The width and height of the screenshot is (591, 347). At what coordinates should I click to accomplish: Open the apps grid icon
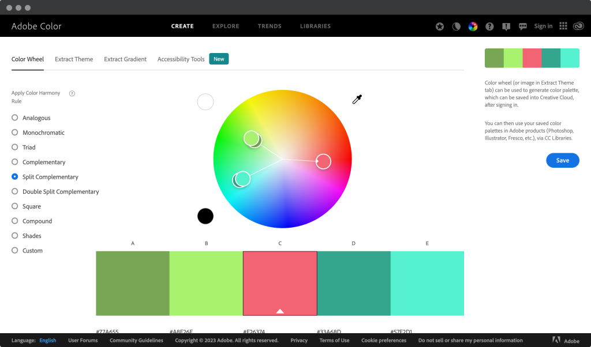pos(563,26)
